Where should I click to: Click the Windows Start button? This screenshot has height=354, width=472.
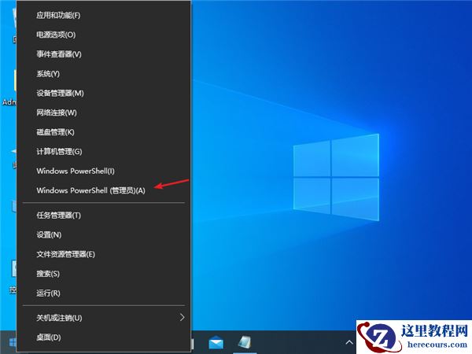tap(12, 342)
